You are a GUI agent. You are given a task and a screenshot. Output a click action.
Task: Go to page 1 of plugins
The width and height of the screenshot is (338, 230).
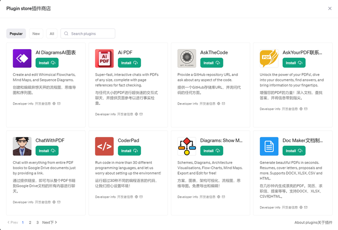23,223
